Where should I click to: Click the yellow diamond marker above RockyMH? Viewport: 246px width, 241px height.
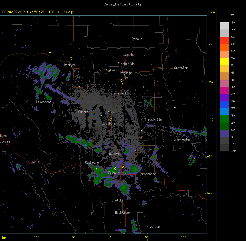71,58
